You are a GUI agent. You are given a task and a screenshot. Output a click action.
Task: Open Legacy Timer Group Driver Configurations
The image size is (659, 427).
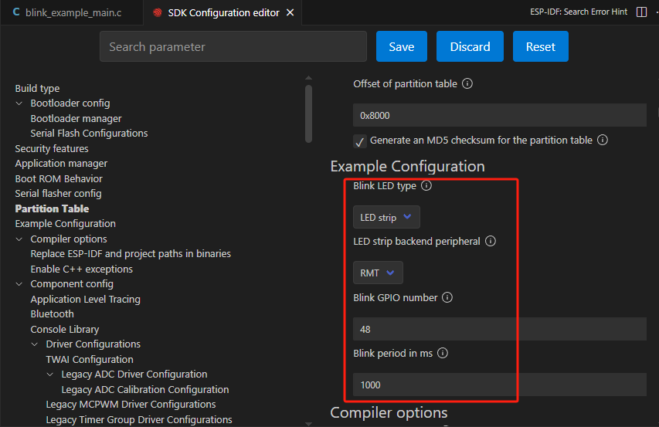coord(139,419)
